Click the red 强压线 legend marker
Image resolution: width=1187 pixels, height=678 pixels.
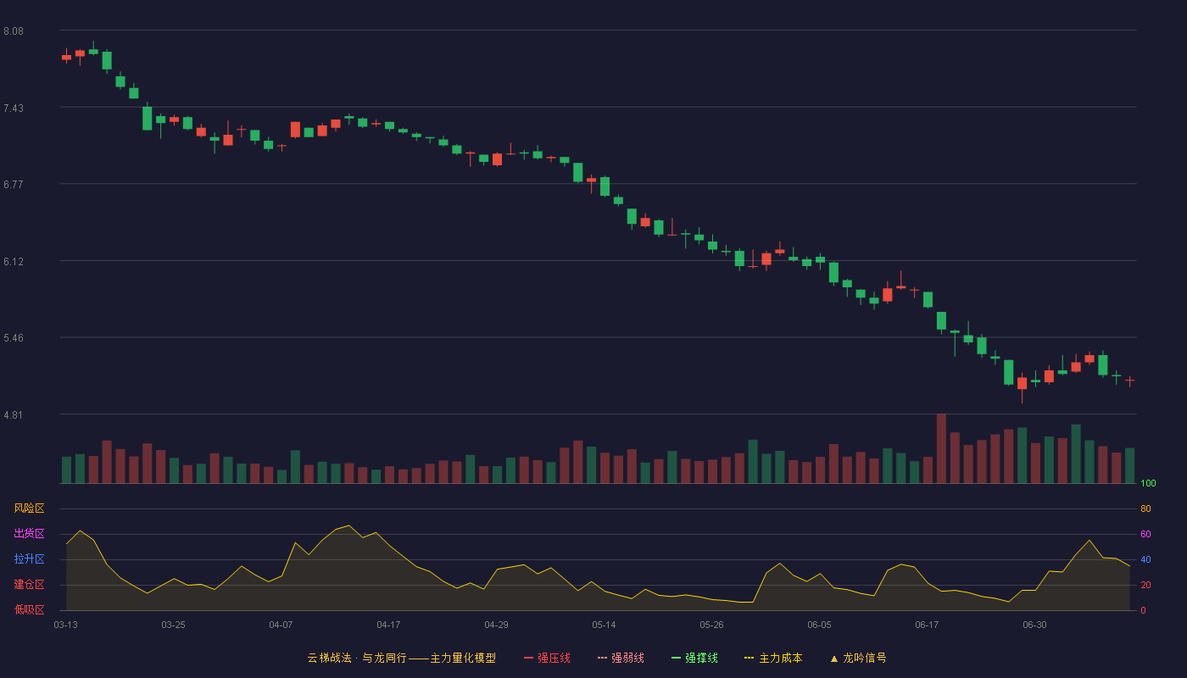click(x=529, y=658)
